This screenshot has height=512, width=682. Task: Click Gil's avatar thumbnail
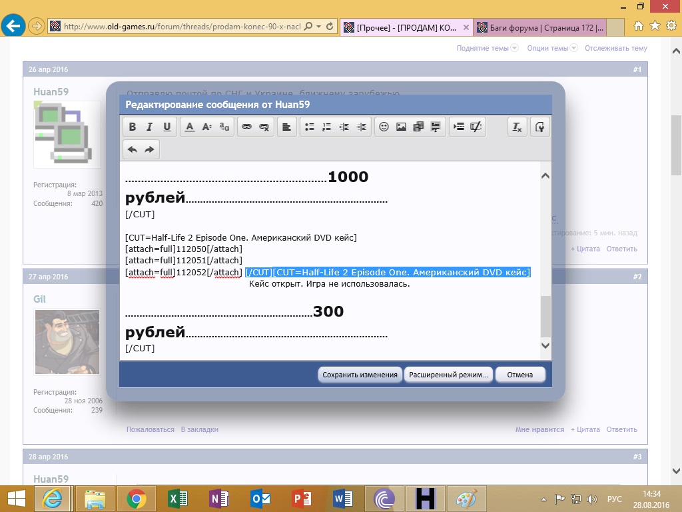(67, 342)
